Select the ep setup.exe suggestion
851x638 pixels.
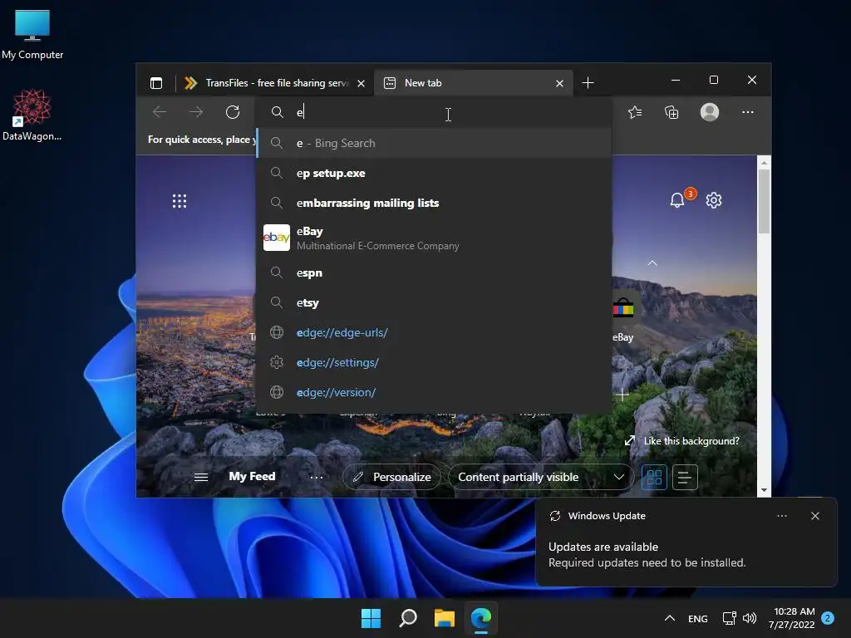[434, 173]
